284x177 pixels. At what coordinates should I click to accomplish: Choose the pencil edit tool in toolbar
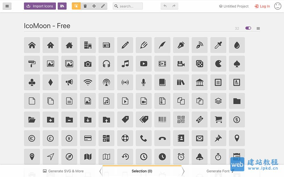click(103, 6)
